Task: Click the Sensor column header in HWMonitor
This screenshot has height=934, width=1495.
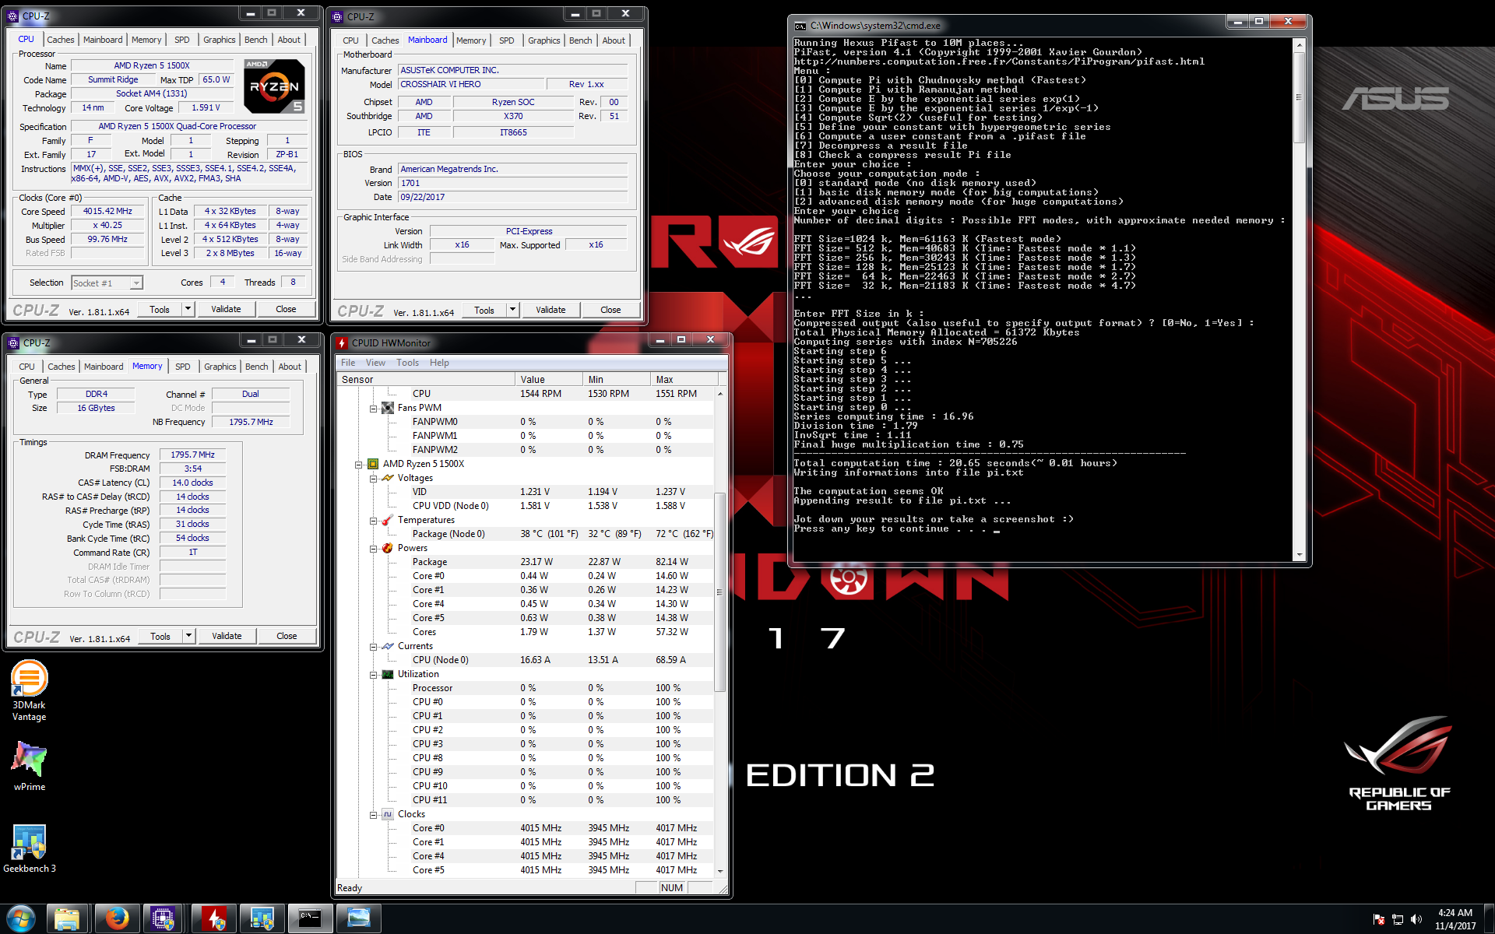Action: (425, 380)
